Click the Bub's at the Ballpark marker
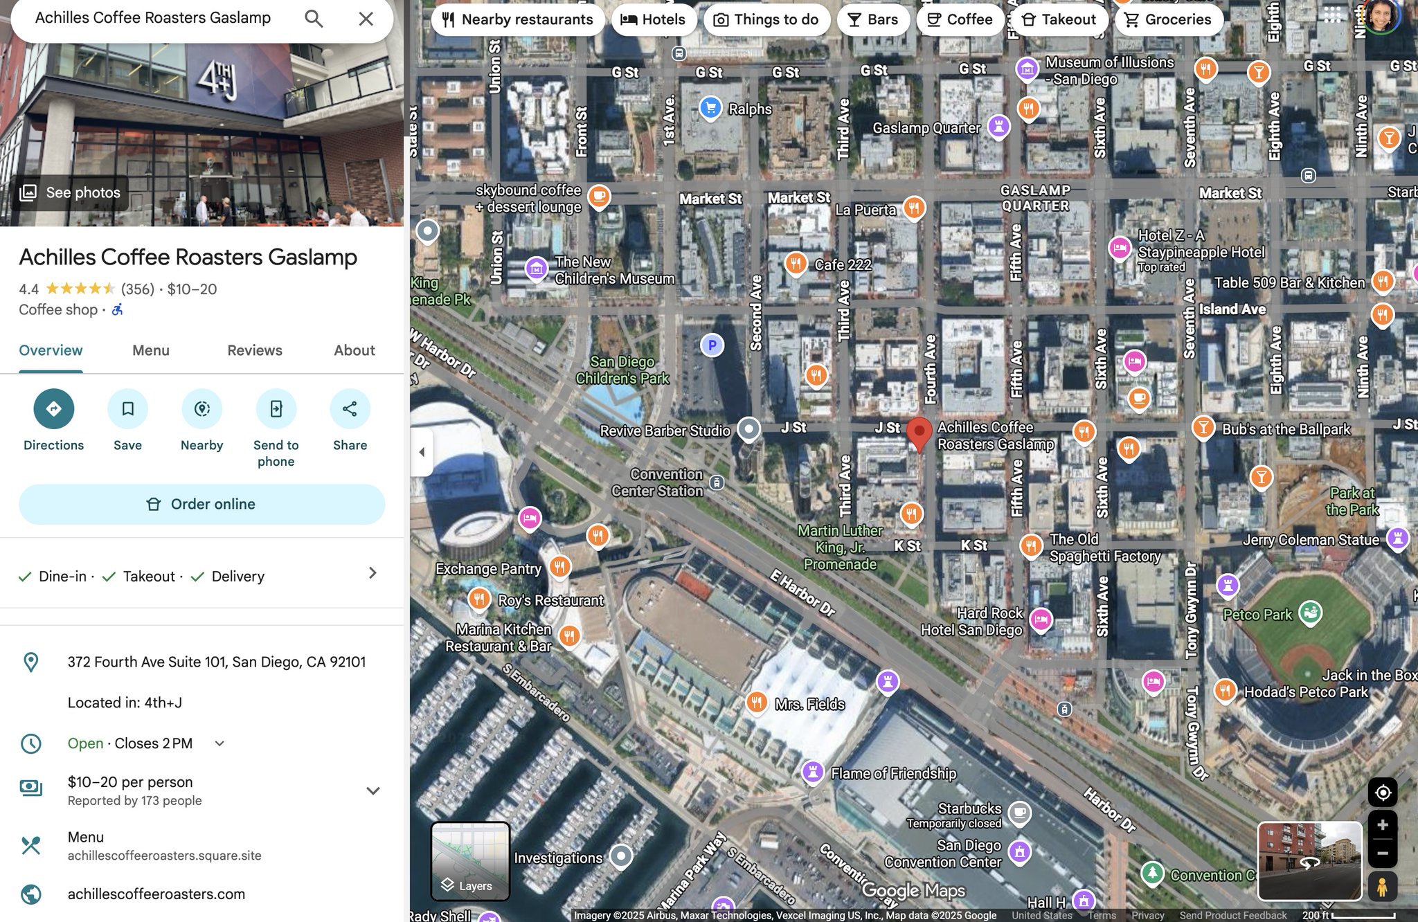 1203,428
